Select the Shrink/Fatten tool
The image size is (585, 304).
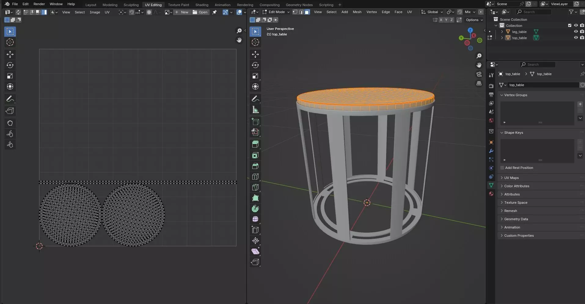coord(255,241)
